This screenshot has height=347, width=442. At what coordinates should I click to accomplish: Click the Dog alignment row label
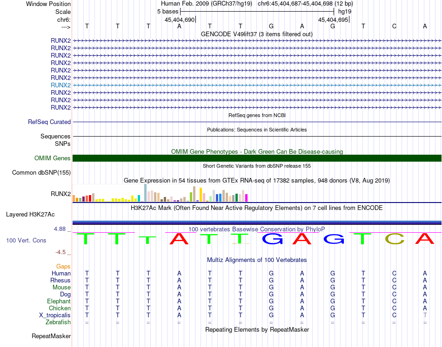66,295
